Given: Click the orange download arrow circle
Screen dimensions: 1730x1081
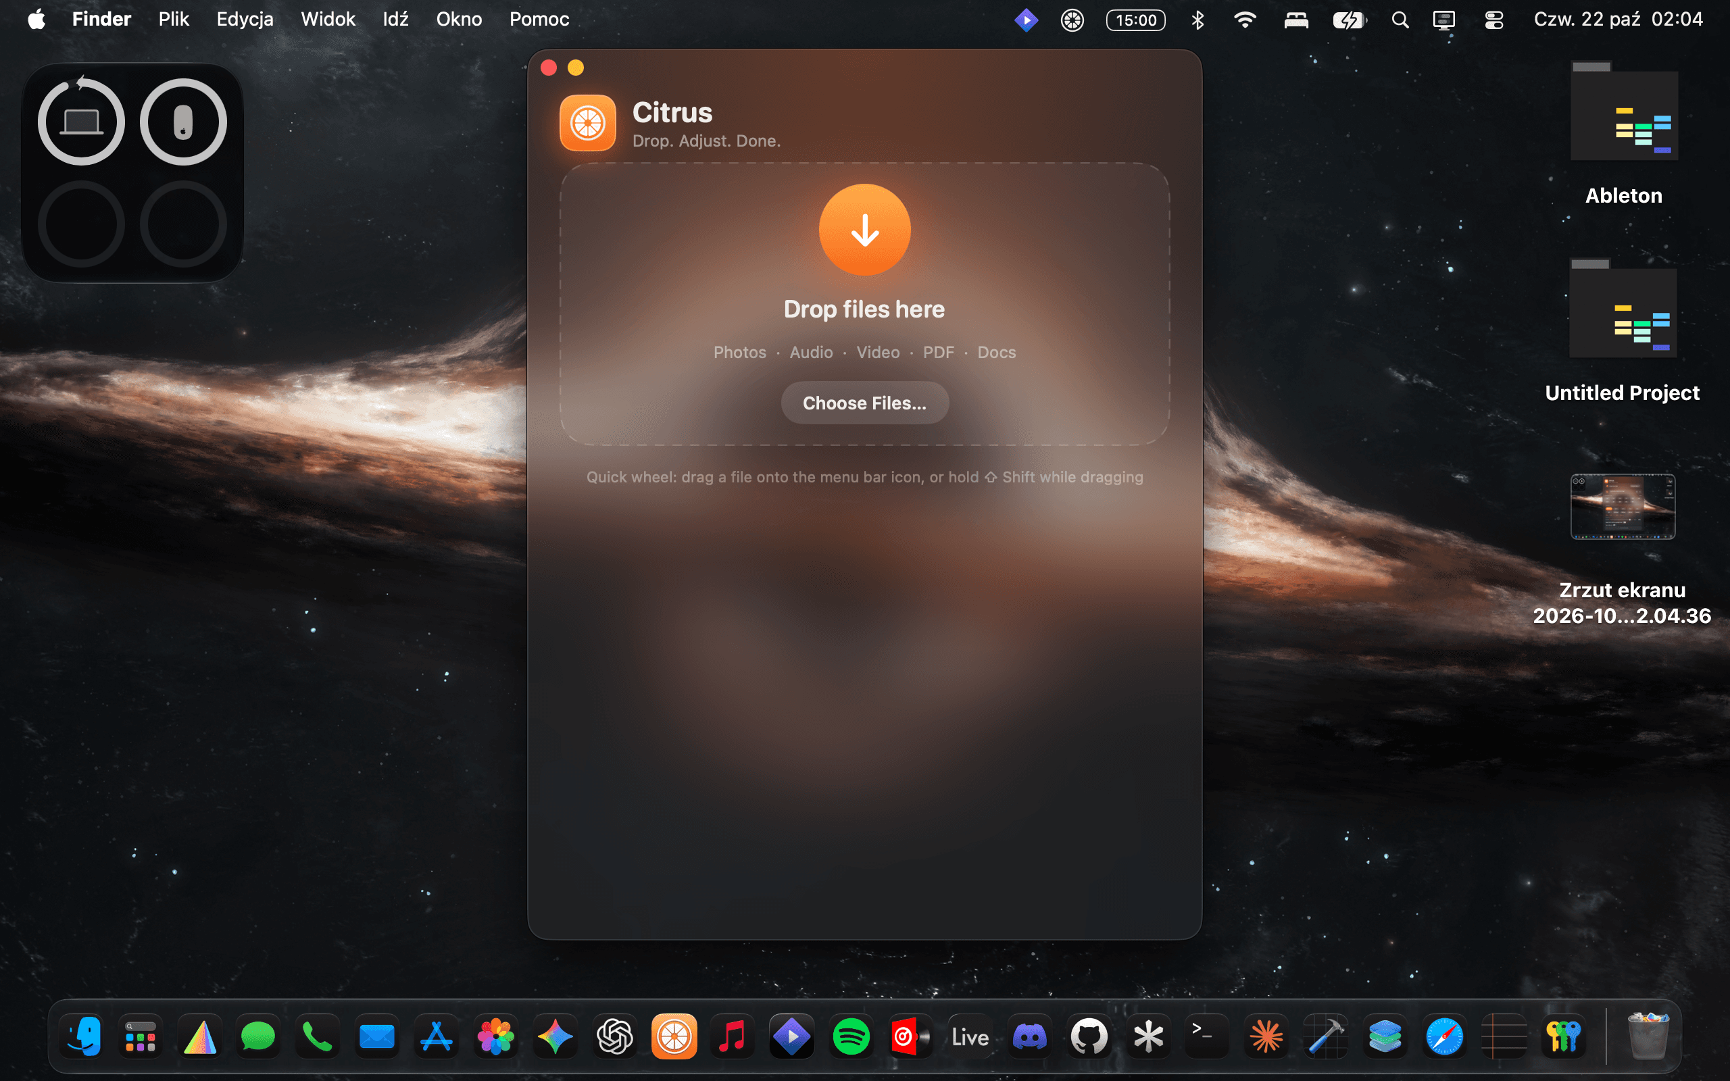Looking at the screenshot, I should click(x=864, y=230).
